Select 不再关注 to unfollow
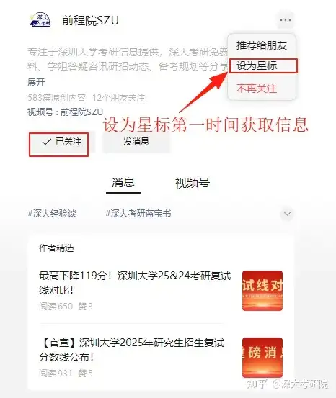Viewport: 336px width, 398px height. (x=257, y=89)
